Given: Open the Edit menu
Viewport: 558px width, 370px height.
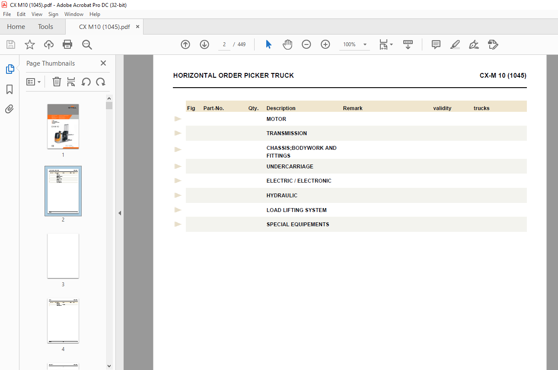Looking at the screenshot, I should [x=21, y=14].
